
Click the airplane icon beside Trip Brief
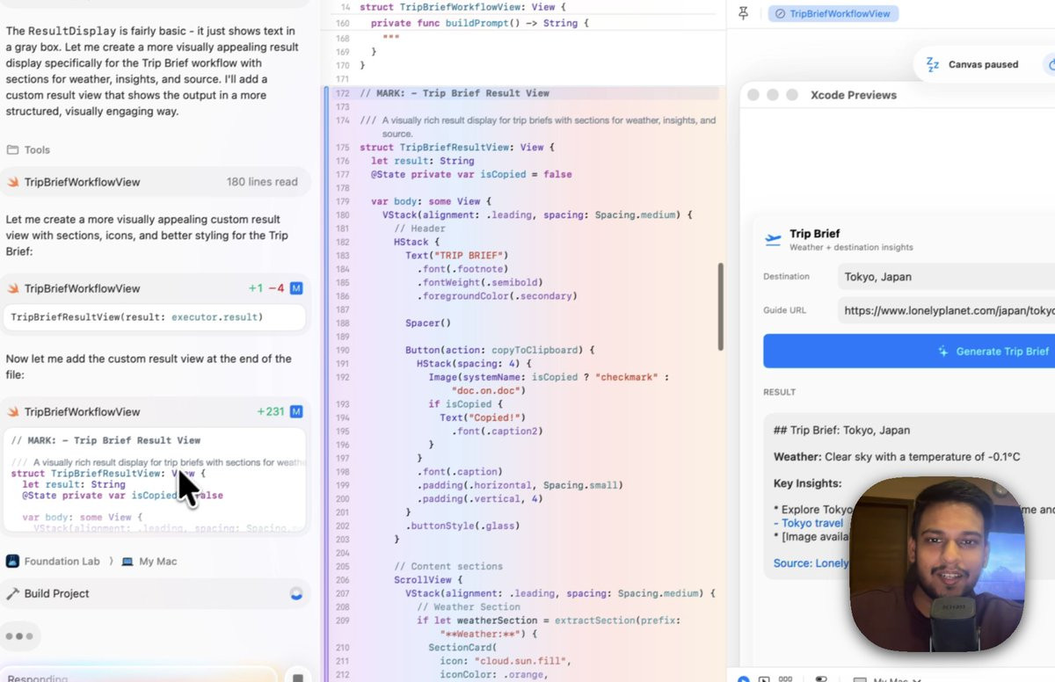point(773,239)
